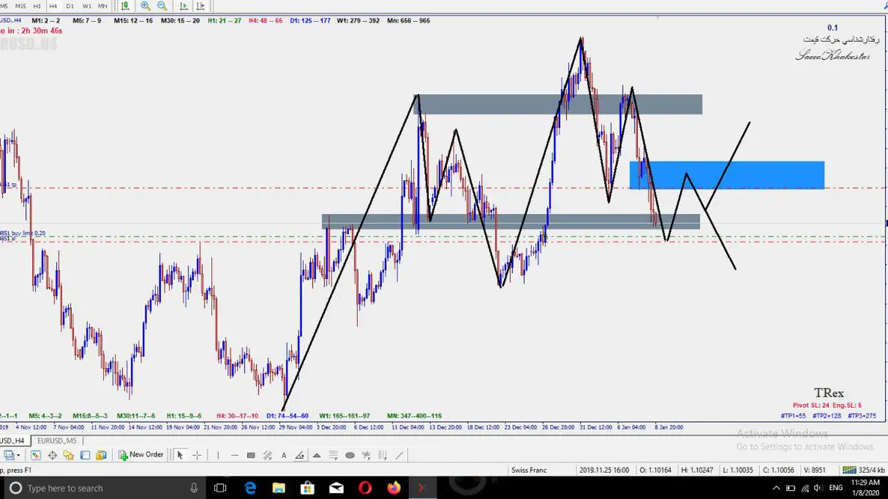This screenshot has width=888, height=499.
Task: Toggle the chart Auto Scroll button
Action: click(182, 6)
